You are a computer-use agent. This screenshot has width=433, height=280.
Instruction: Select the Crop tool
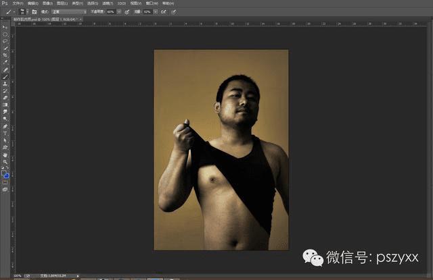pos(5,55)
